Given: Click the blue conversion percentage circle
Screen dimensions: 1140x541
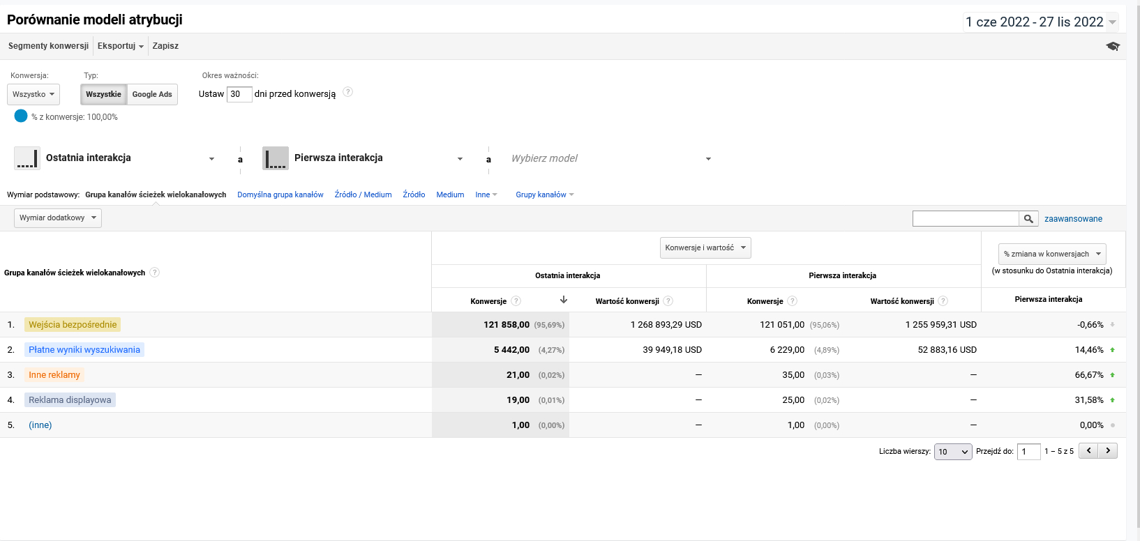Looking at the screenshot, I should [x=21, y=116].
